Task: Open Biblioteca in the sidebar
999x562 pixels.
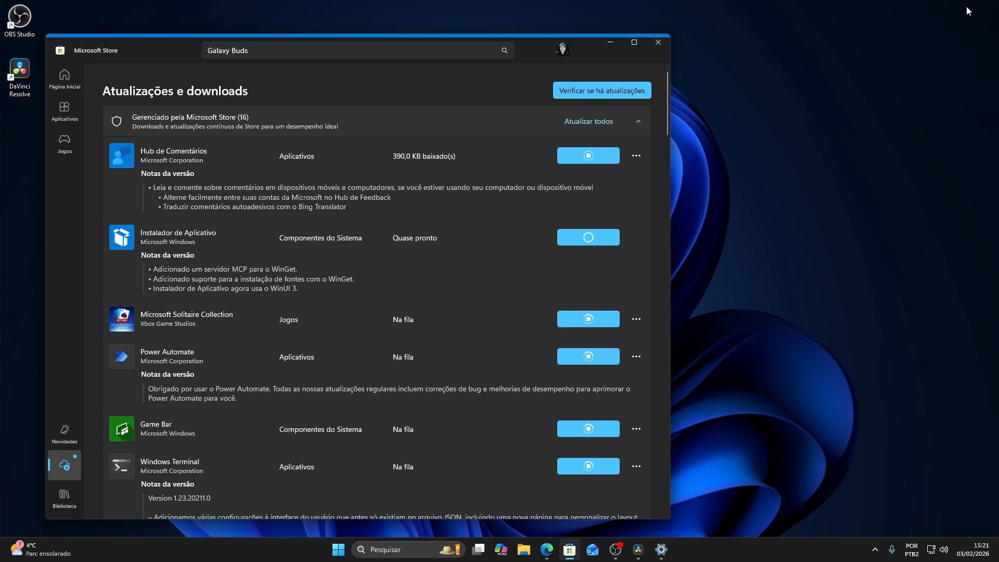Action: tap(65, 499)
